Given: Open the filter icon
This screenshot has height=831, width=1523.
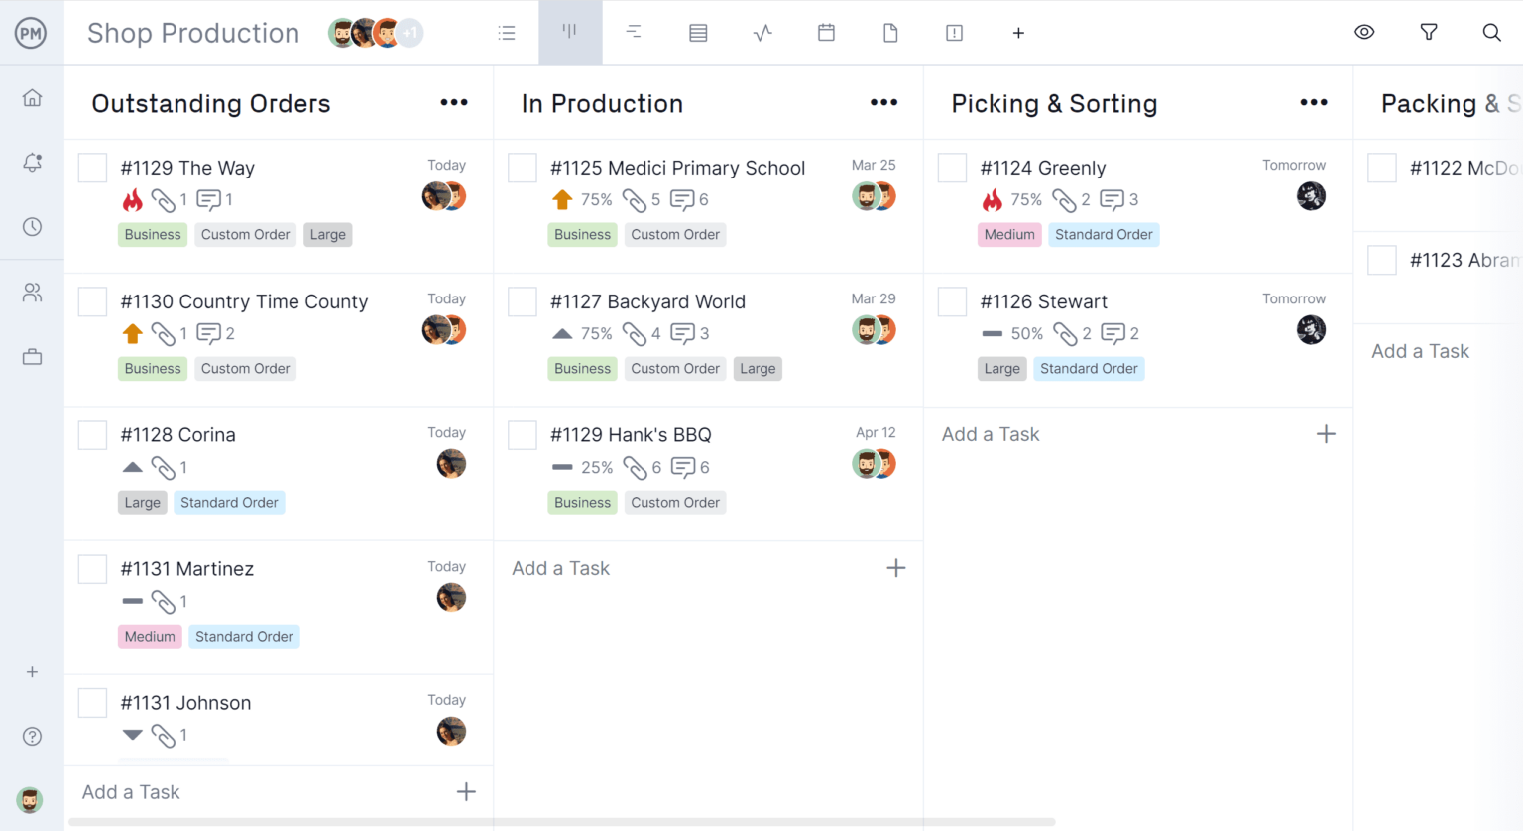Looking at the screenshot, I should 1428,32.
